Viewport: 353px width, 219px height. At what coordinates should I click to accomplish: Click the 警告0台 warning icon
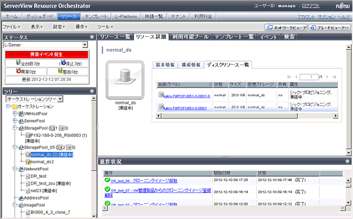click(x=60, y=71)
